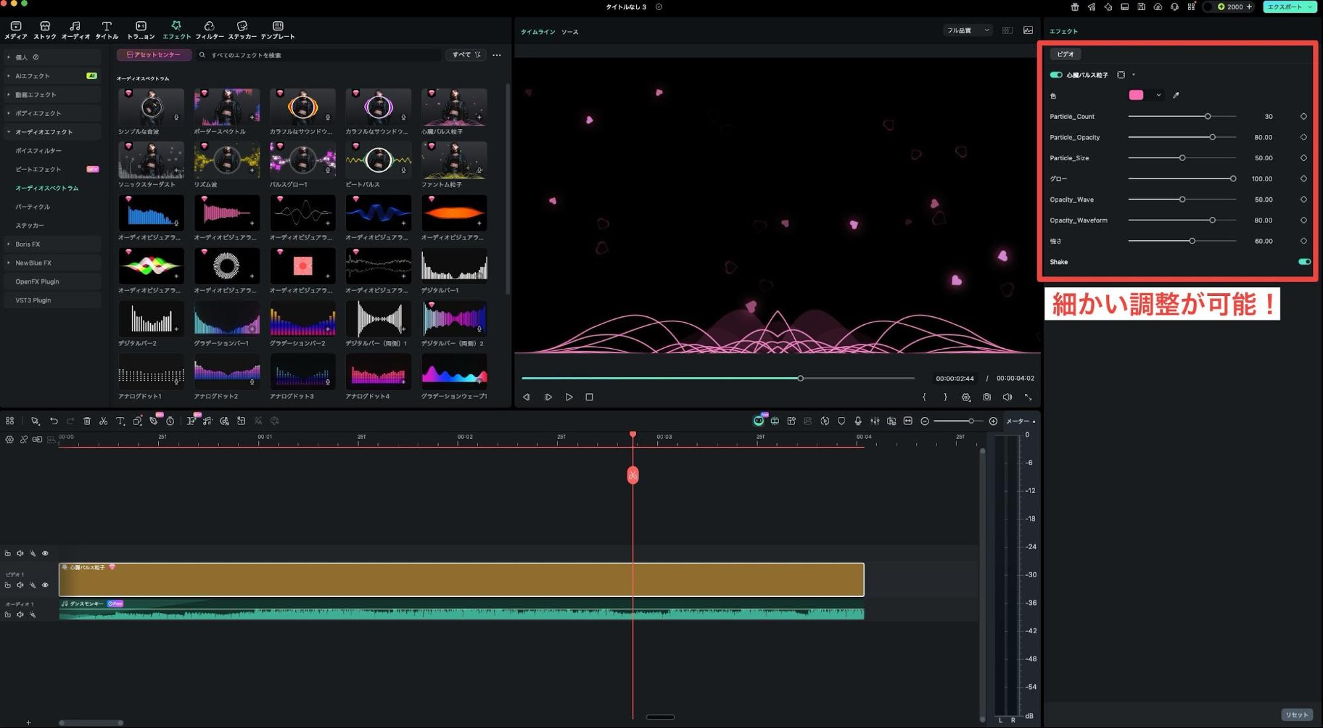Open the フル品質 preview quality dropdown
Screen dimensions: 1323x728
967,30
